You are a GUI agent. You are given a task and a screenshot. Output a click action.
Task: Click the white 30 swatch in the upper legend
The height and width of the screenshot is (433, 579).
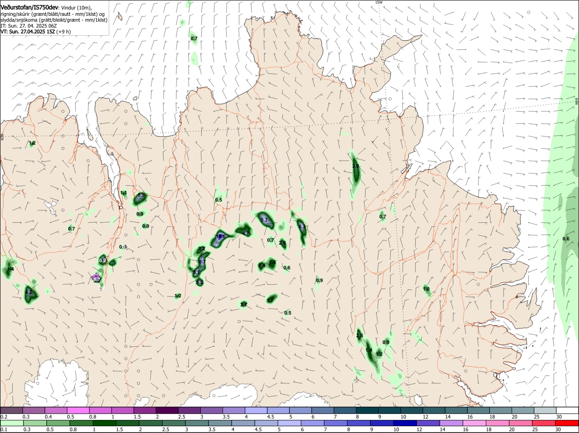tap(568, 410)
